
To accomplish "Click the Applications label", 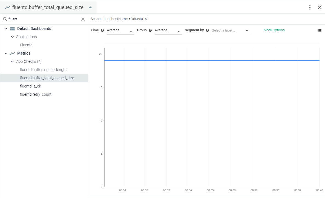I will tap(26, 37).
